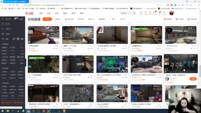Open the 【HSG】Naomit stream thumbnail
201x113 pixels.
[x=181, y=35]
